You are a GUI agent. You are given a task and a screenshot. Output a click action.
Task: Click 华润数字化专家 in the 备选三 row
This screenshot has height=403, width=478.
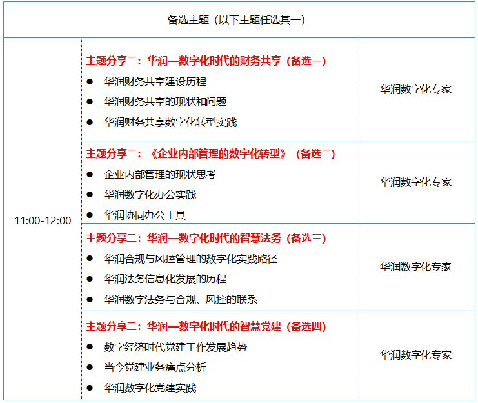[415, 266]
